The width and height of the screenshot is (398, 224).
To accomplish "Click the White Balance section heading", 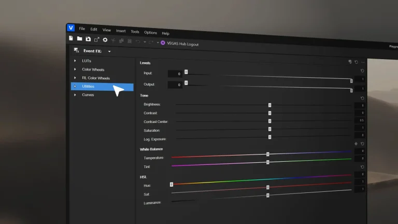I will tap(151, 149).
